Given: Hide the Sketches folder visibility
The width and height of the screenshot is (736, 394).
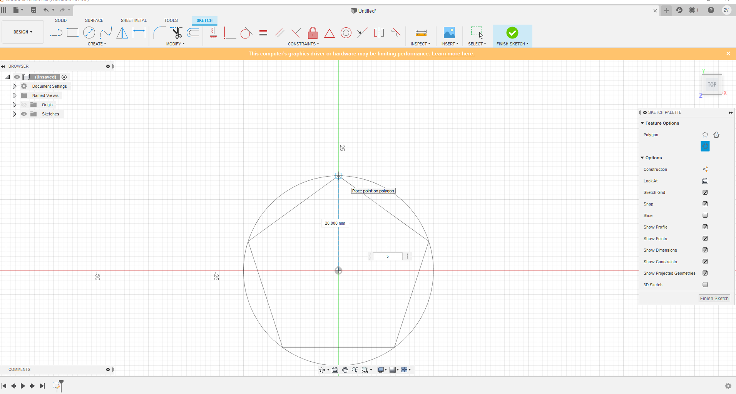Looking at the screenshot, I should [x=24, y=114].
